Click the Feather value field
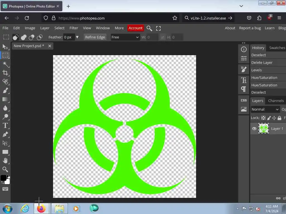The image size is (286, 214). (69, 37)
